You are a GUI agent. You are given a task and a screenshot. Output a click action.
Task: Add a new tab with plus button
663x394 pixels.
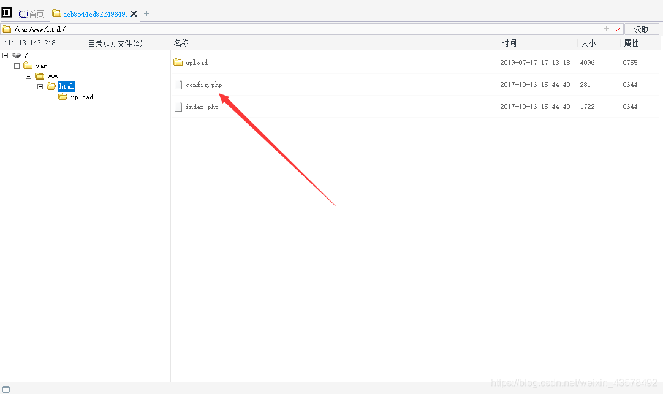(x=146, y=13)
